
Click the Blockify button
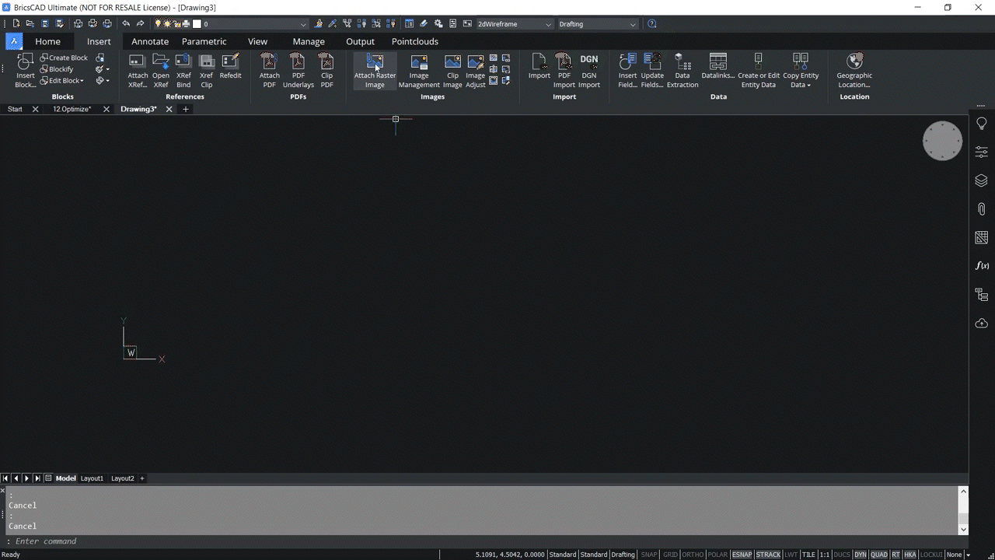[x=56, y=69]
